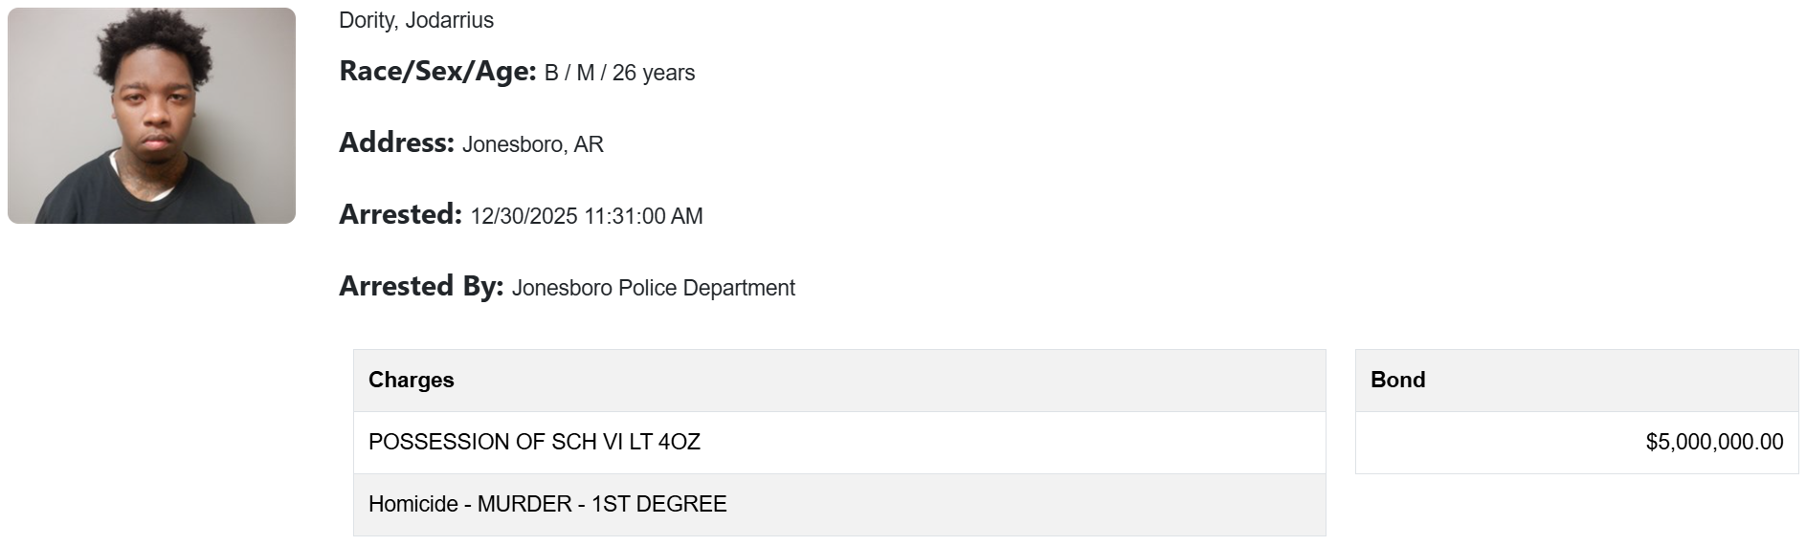Select the arrest date 12/30/2025
The image size is (1806, 546).
click(524, 217)
